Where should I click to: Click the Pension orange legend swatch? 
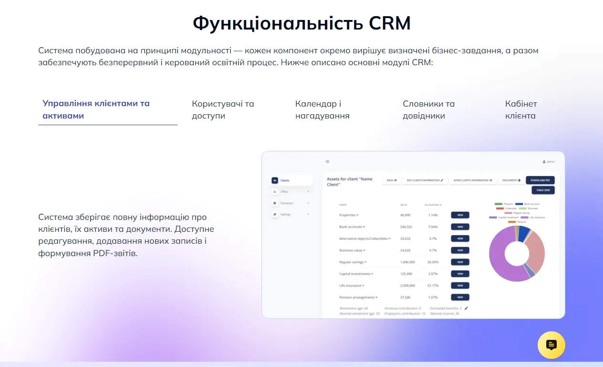(x=512, y=222)
